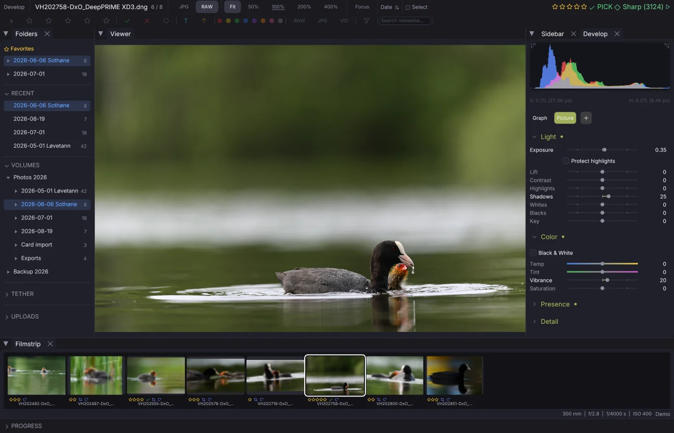Toggle the highlight clipping triangle on the histogram
The image size is (674, 433).
point(667,46)
